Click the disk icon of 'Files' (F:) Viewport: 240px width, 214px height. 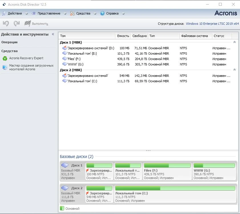[64, 59]
